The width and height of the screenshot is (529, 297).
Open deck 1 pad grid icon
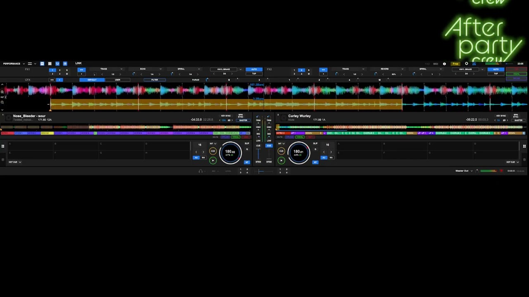pos(3,146)
